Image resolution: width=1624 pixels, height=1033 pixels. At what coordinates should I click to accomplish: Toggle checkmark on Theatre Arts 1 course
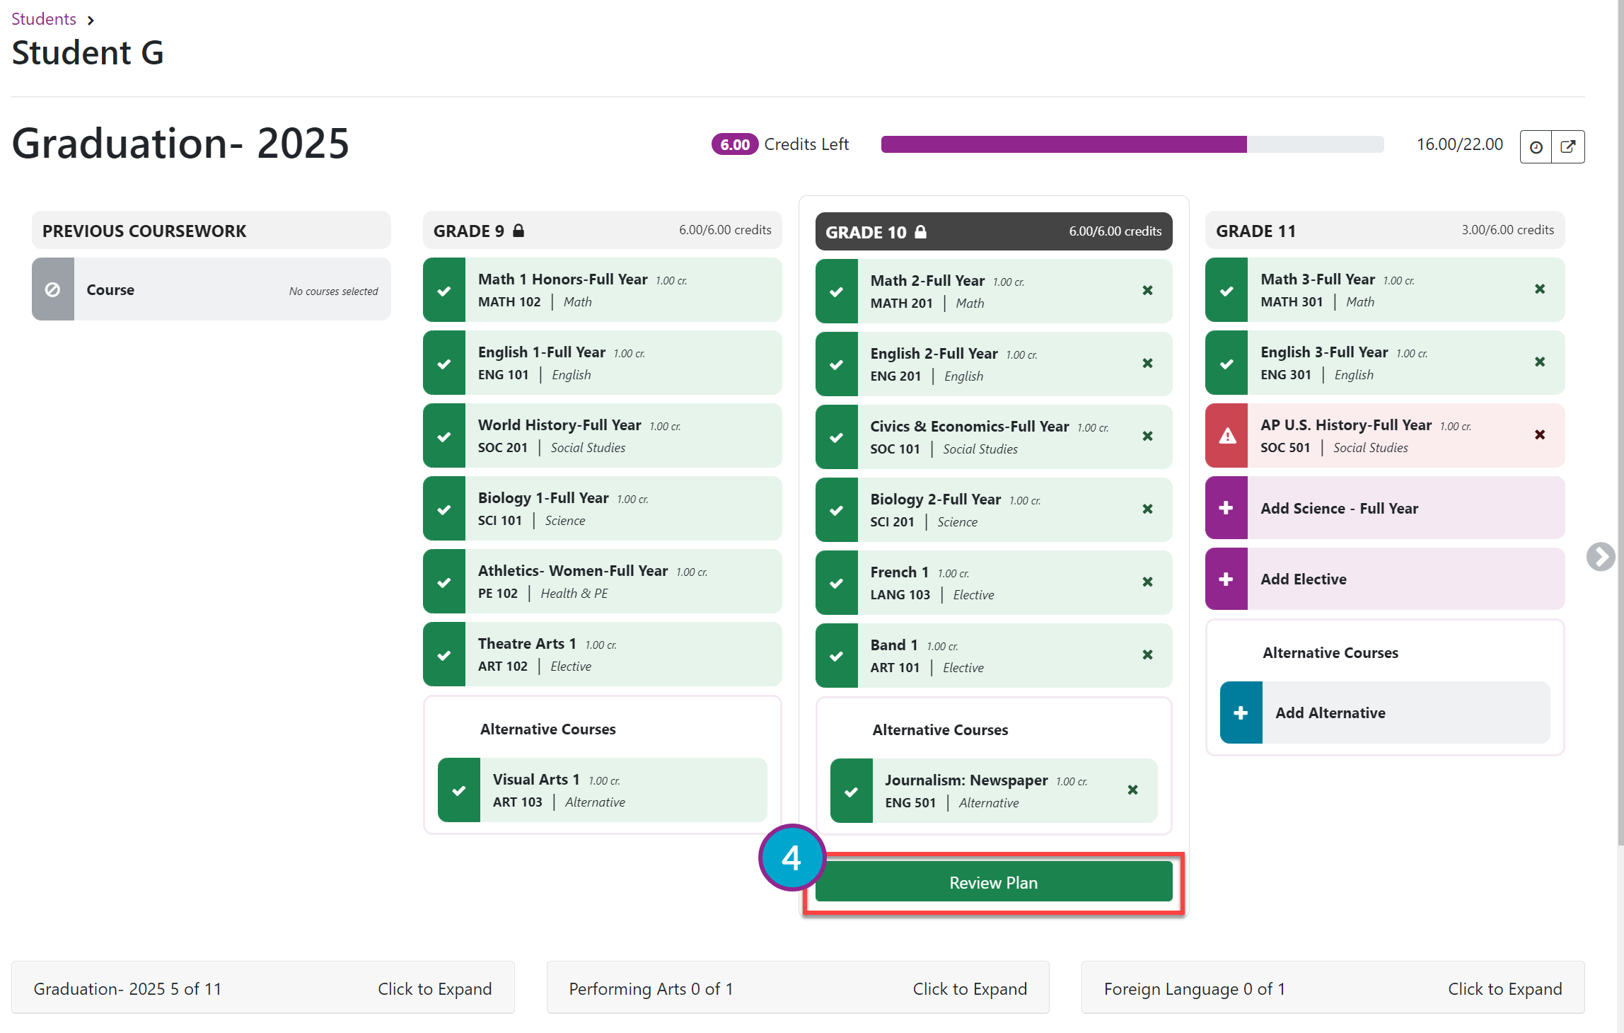tap(444, 654)
